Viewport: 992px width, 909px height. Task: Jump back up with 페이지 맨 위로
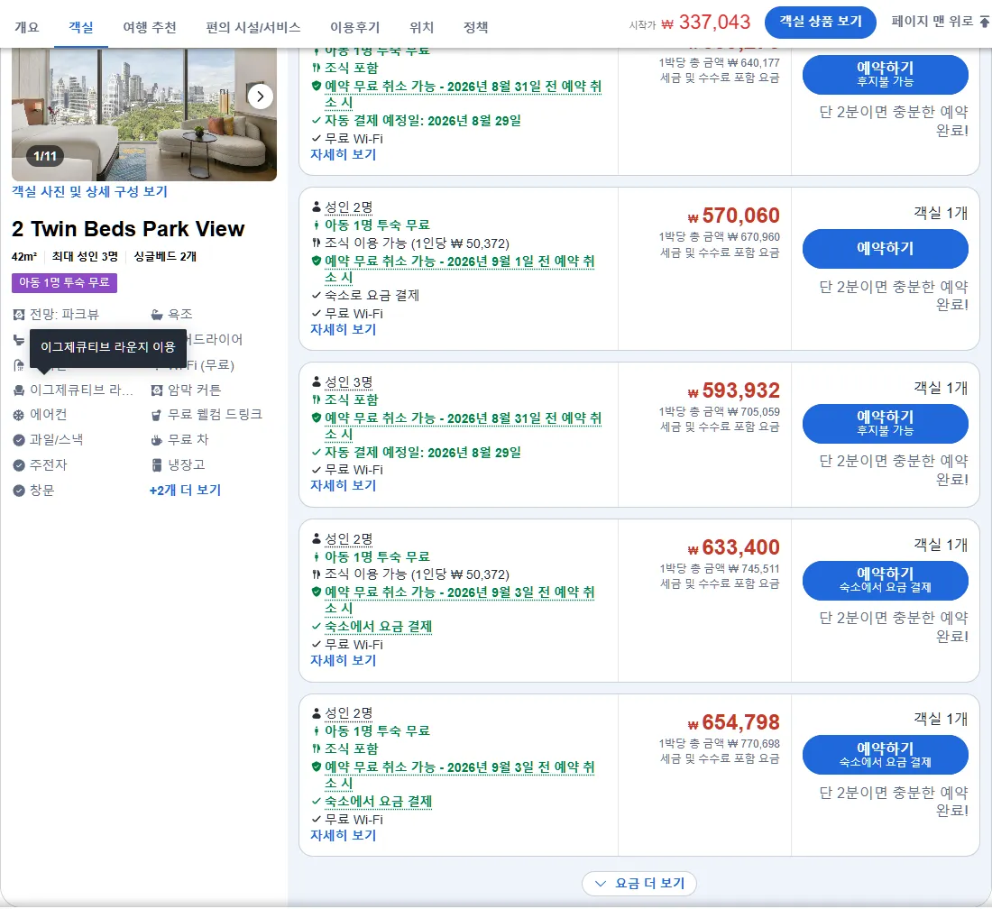(x=940, y=22)
